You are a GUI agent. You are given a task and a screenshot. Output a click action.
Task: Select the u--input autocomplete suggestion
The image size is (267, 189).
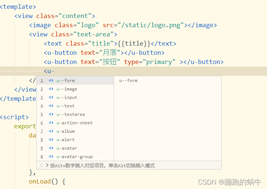(x=75, y=97)
